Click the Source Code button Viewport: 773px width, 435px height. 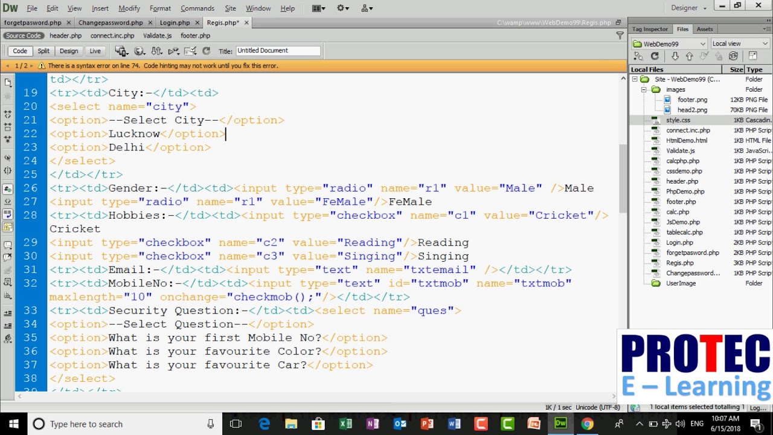(24, 36)
